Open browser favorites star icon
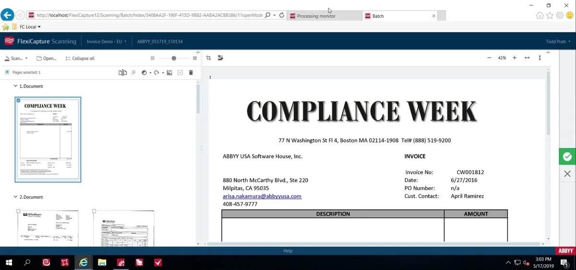 (550, 15)
